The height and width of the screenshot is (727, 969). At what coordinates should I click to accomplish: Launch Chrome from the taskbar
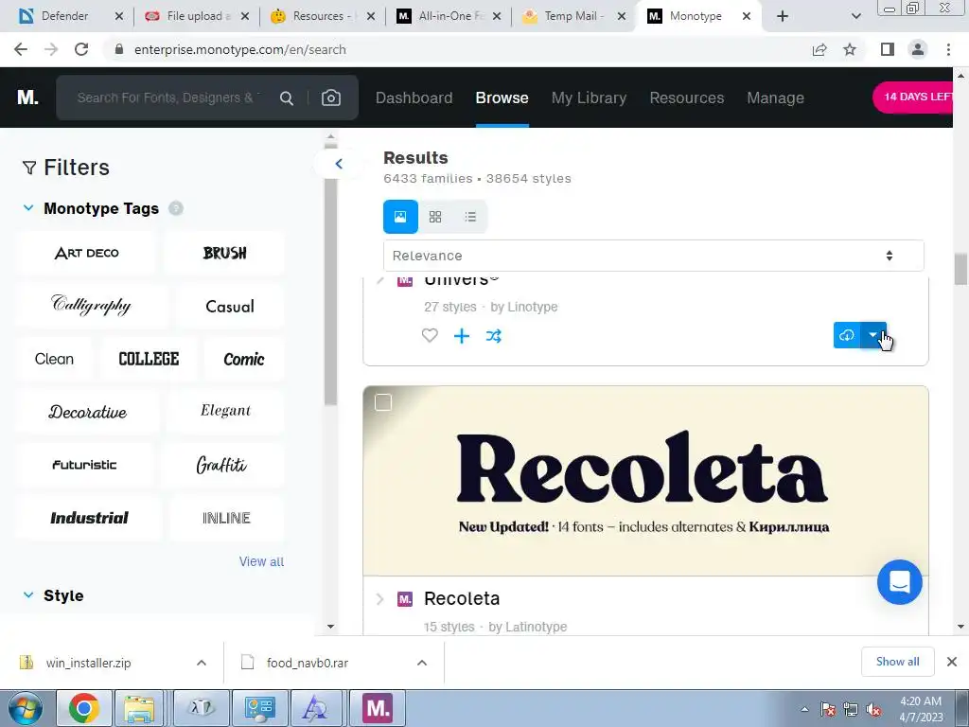point(84,708)
